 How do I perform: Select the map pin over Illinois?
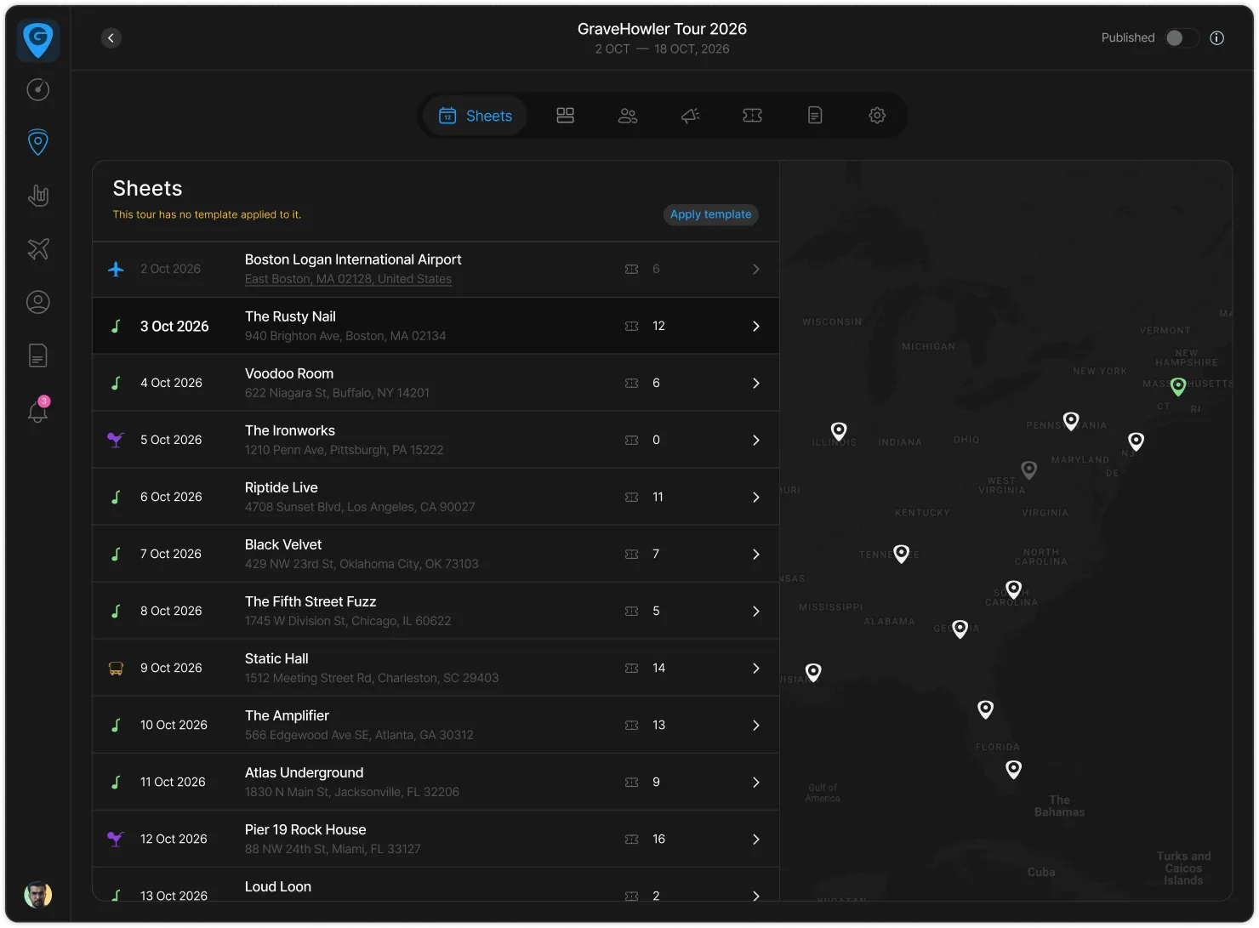coord(839,431)
